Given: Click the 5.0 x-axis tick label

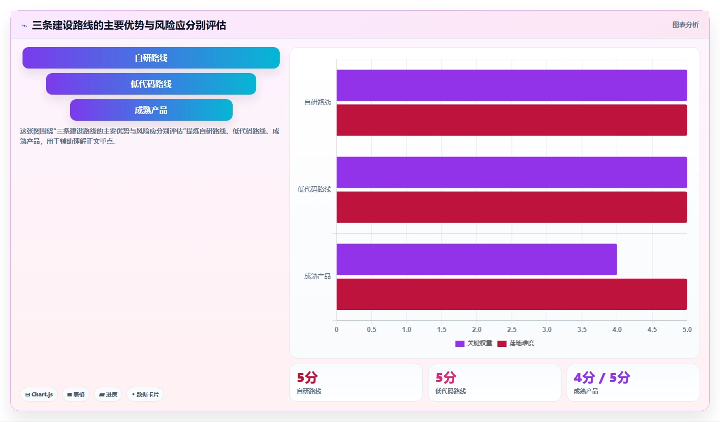Looking at the screenshot, I should click(x=687, y=330).
